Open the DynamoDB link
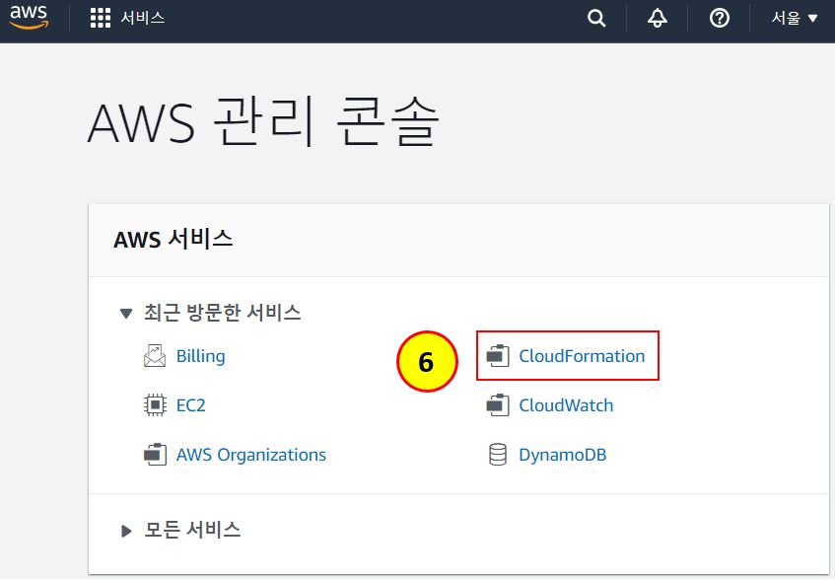Image resolution: width=835 pixels, height=580 pixels. [x=562, y=455]
